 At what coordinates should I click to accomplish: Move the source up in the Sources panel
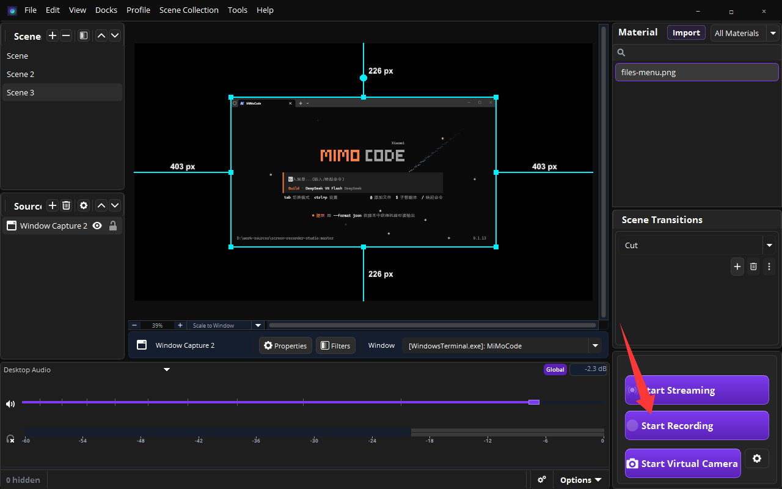[101, 205]
